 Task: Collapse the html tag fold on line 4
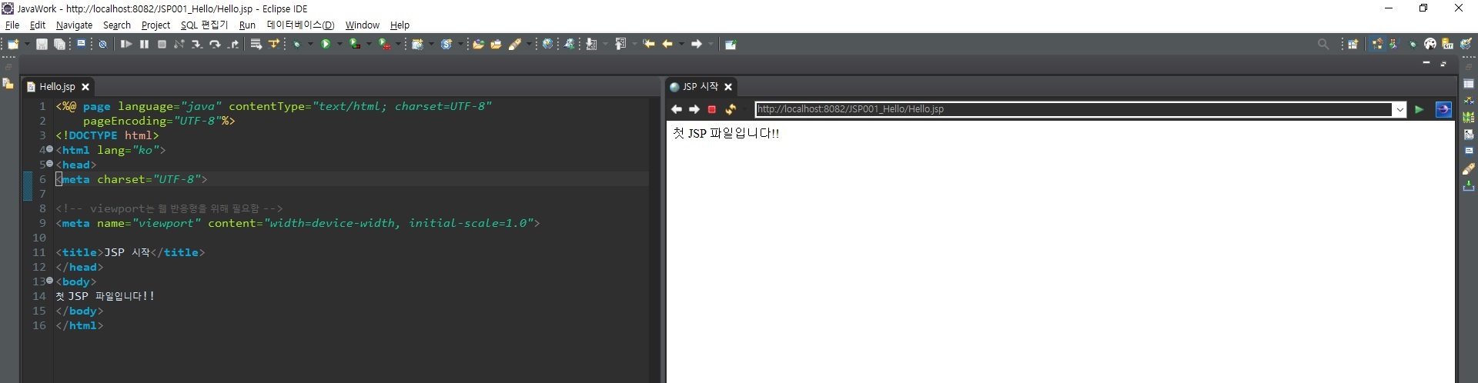coord(50,149)
